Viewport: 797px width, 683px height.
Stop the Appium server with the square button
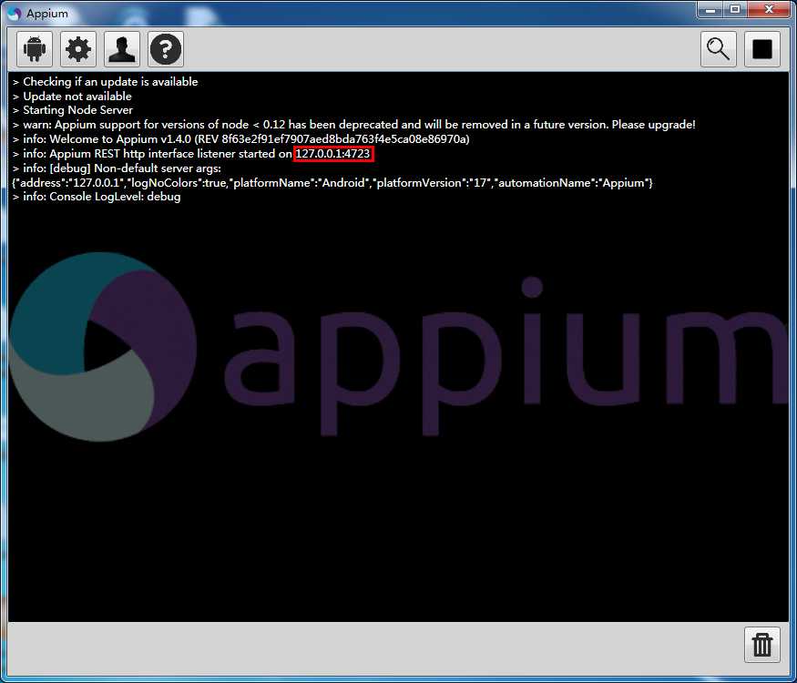tap(761, 49)
